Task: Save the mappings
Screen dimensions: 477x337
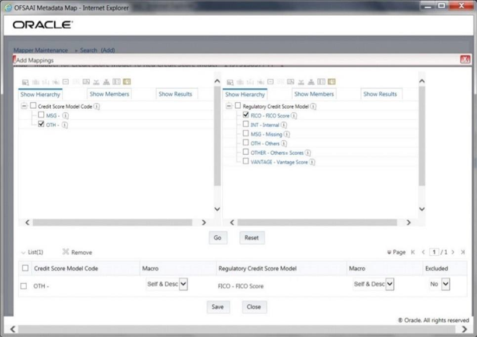Action: tap(218, 307)
